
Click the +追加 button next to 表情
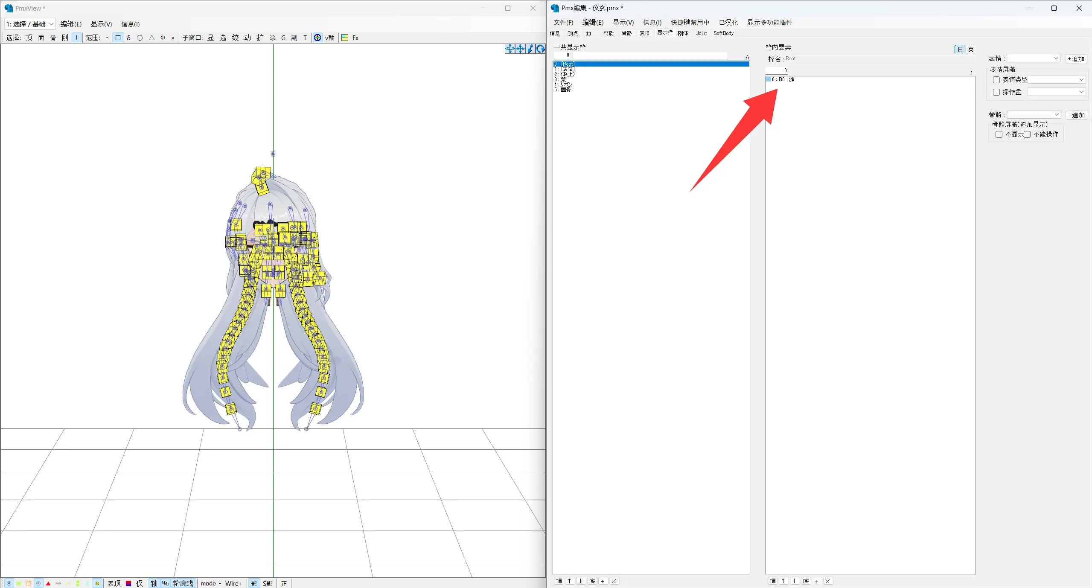pyautogui.click(x=1076, y=59)
